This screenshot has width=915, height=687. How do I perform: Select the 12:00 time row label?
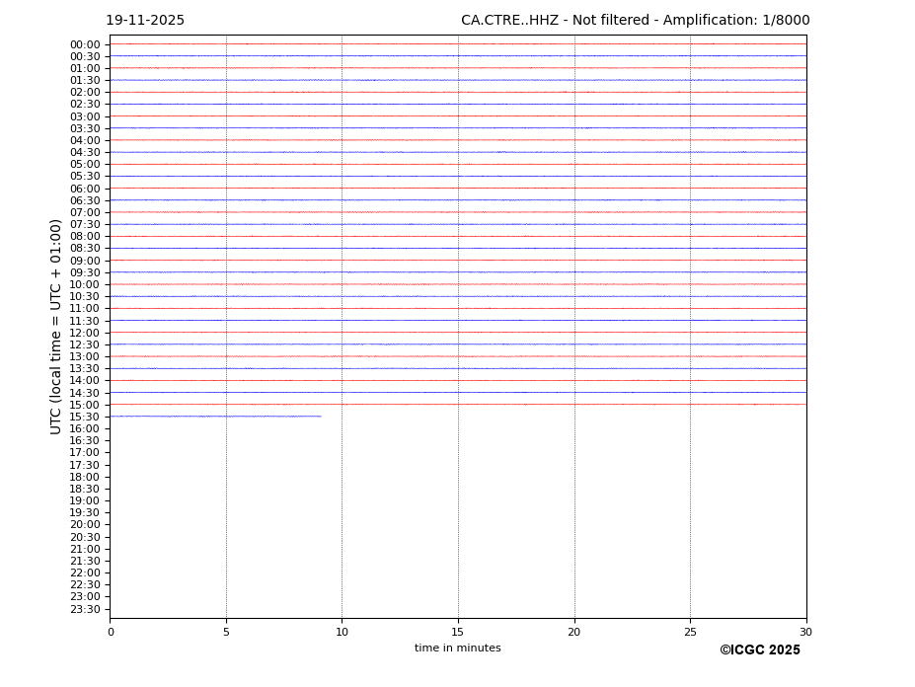pos(85,333)
